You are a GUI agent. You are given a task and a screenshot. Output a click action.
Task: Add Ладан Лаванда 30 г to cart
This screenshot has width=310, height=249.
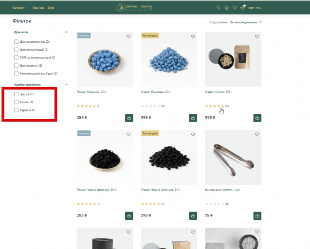[x=129, y=118]
